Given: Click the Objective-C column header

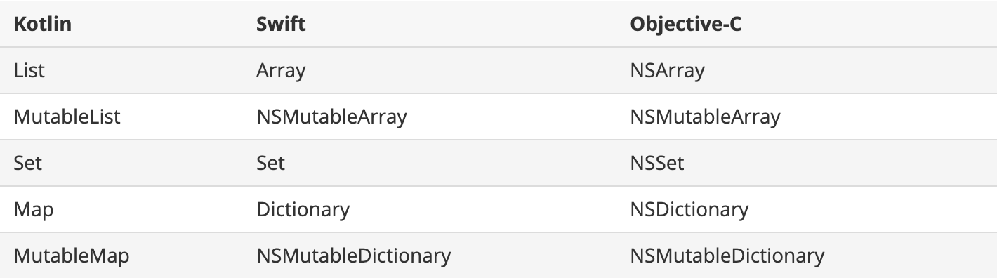Looking at the screenshot, I should [x=686, y=25].
